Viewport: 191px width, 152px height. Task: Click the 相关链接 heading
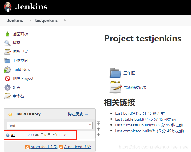(x=120, y=103)
